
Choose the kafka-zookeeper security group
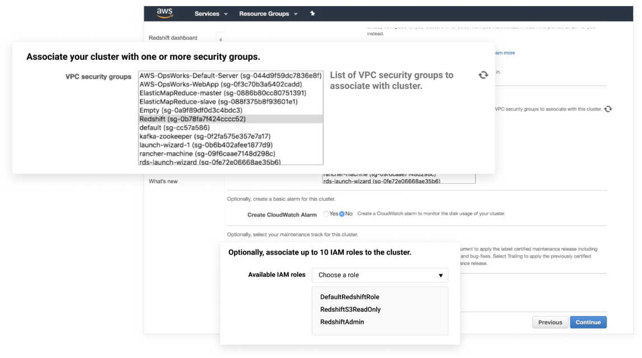click(x=205, y=136)
